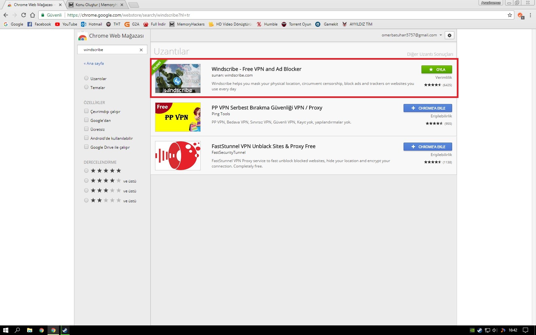Open the Windscribe extension thumbnail
The height and width of the screenshot is (335, 536).
(178, 78)
